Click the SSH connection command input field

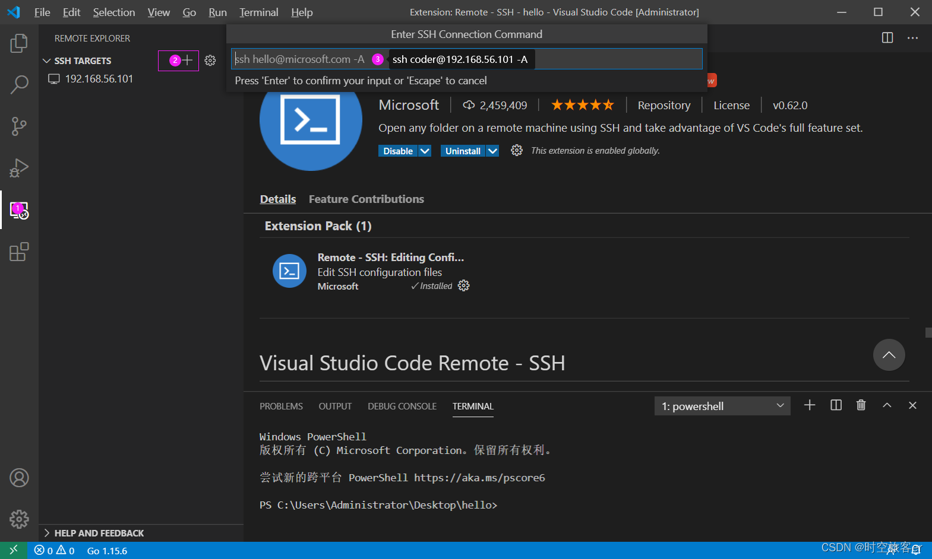coord(466,59)
